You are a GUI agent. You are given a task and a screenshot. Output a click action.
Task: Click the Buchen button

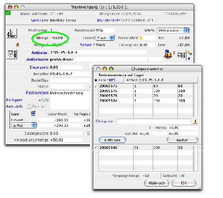(x=182, y=140)
